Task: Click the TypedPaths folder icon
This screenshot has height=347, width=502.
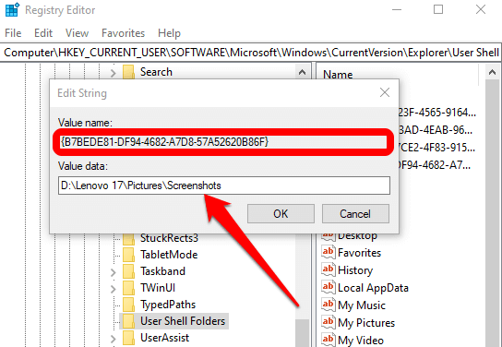Action: coord(128,305)
